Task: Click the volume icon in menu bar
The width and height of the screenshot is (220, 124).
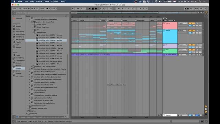Action: pyautogui.click(x=160, y=1)
